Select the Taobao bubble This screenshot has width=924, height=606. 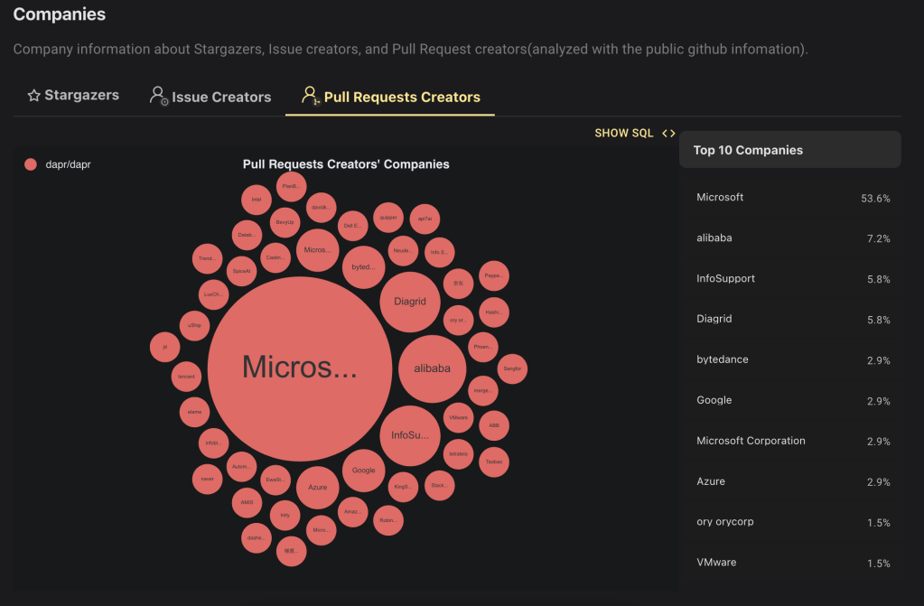click(x=494, y=461)
